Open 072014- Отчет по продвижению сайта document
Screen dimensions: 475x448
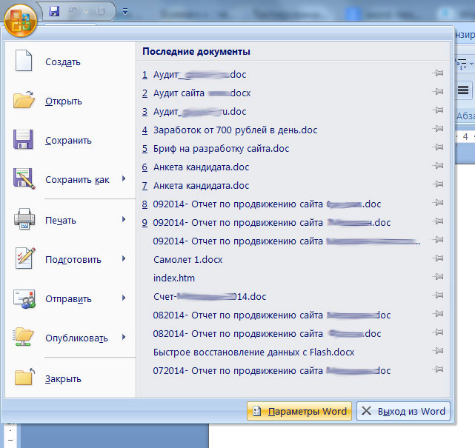272,370
